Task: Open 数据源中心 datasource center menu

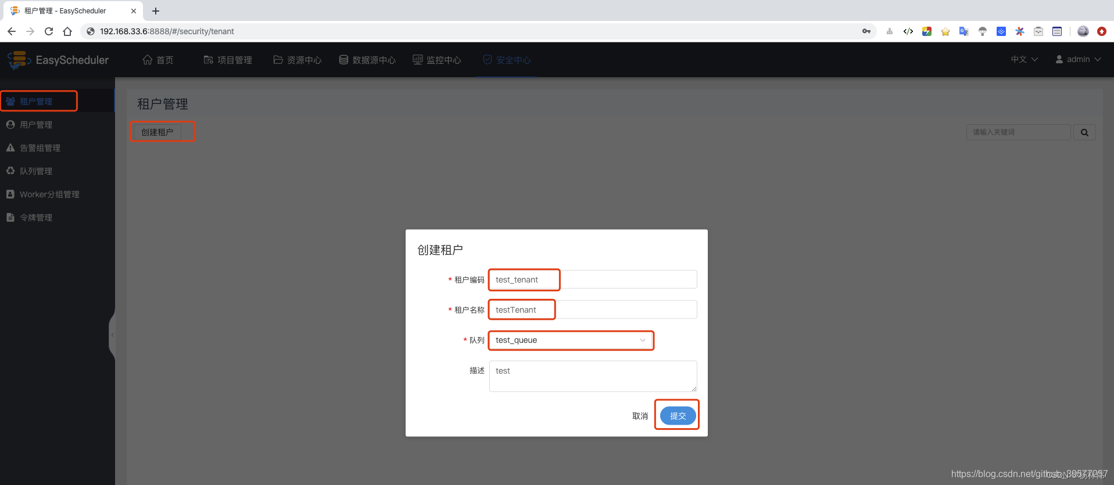Action: 367,60
